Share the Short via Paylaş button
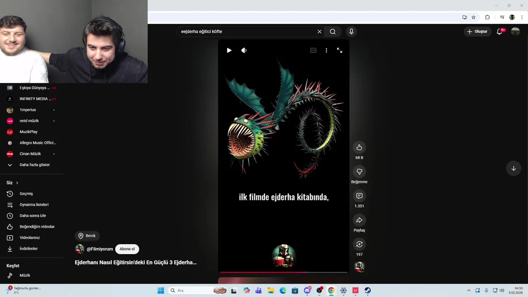 (359, 220)
